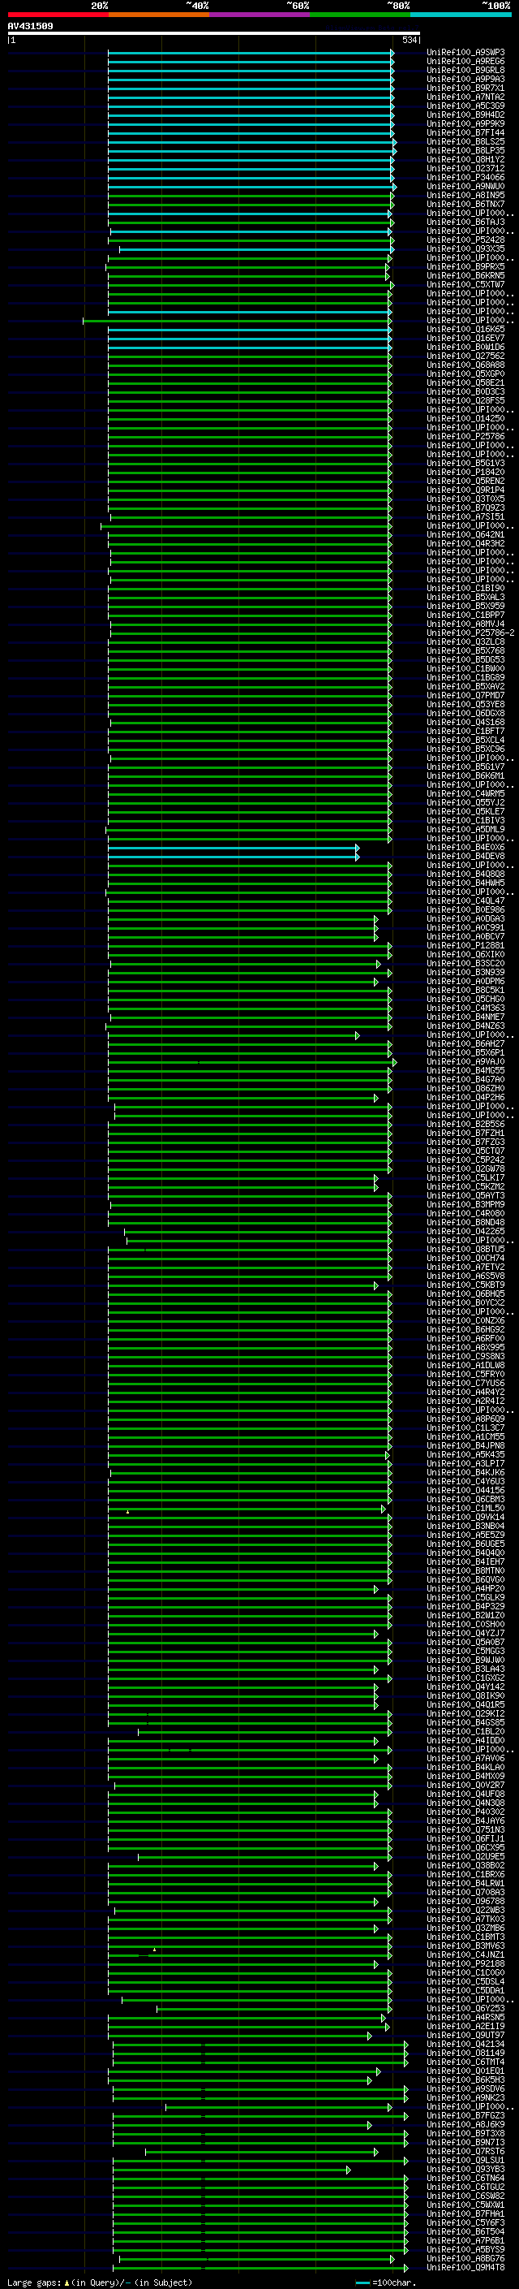Click label UniRef100_Q16EV7

(x=465, y=339)
